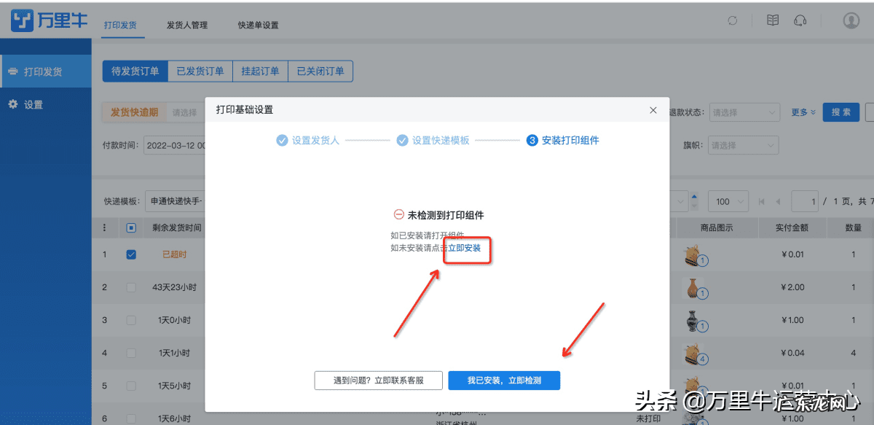
Task: Open the help manual book icon
Action: [773, 20]
